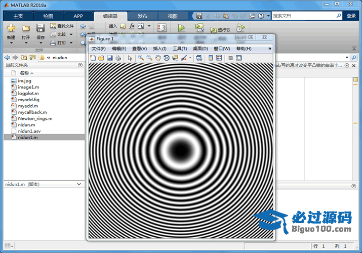Open Figure 1 File (文件) menu
This screenshot has width=362, height=253.
point(99,49)
